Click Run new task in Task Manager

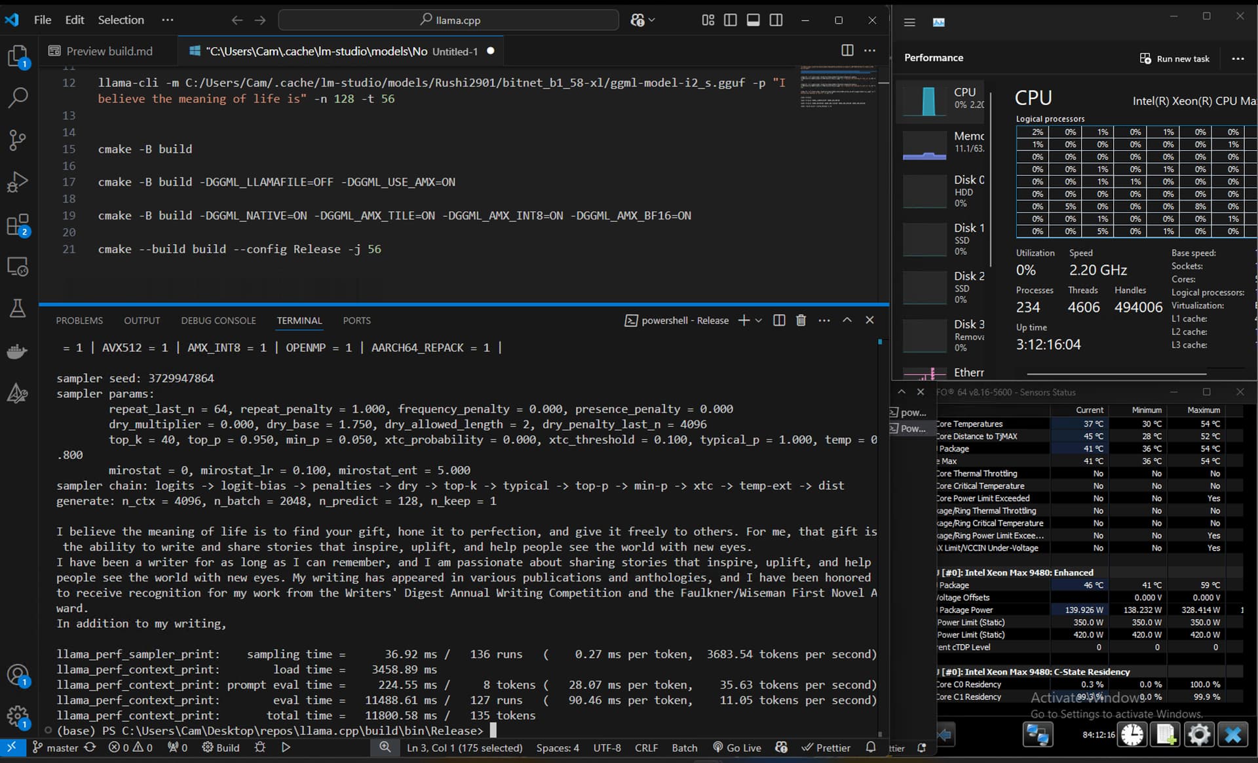pos(1175,58)
